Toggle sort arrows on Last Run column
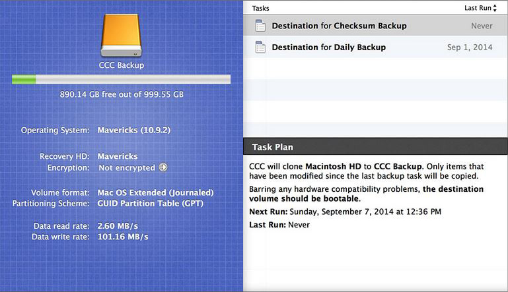This screenshot has width=508, height=292. point(495,8)
